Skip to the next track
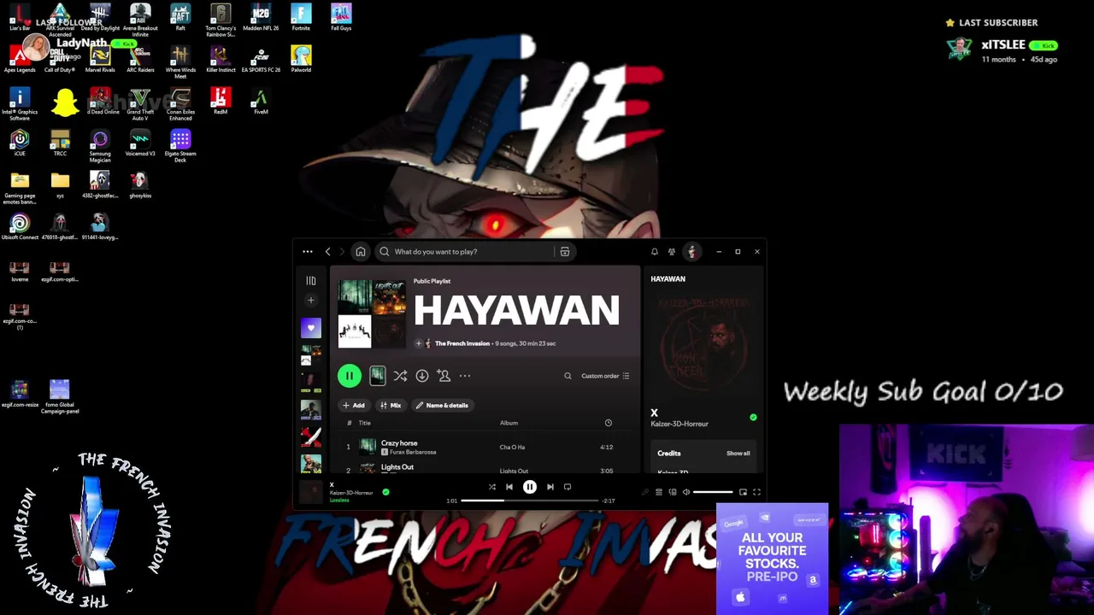This screenshot has width=1094, height=615. pyautogui.click(x=550, y=487)
